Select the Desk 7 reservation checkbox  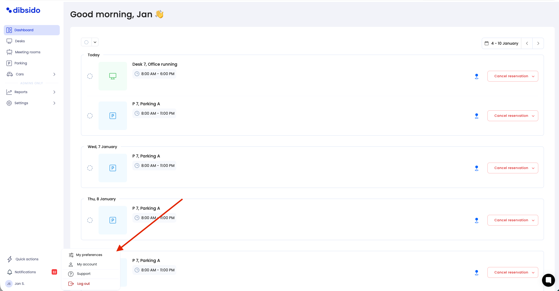pos(90,76)
